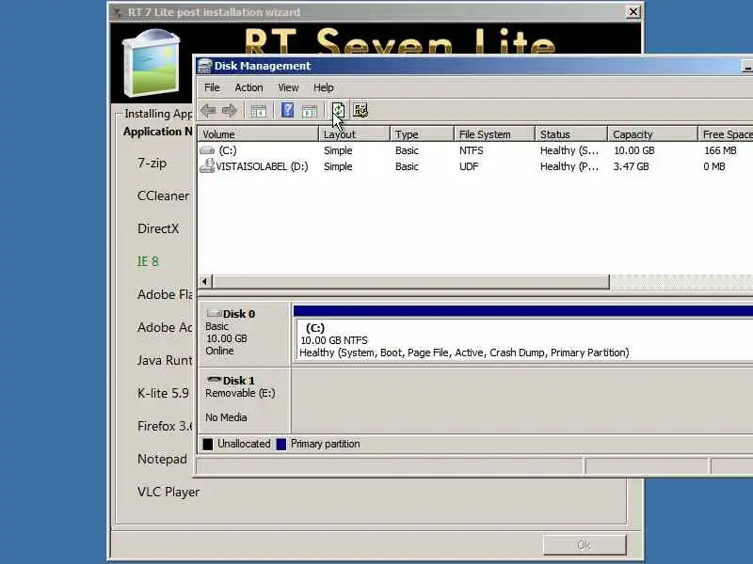
Task: Sort by the Capacity column header
Action: 652,134
